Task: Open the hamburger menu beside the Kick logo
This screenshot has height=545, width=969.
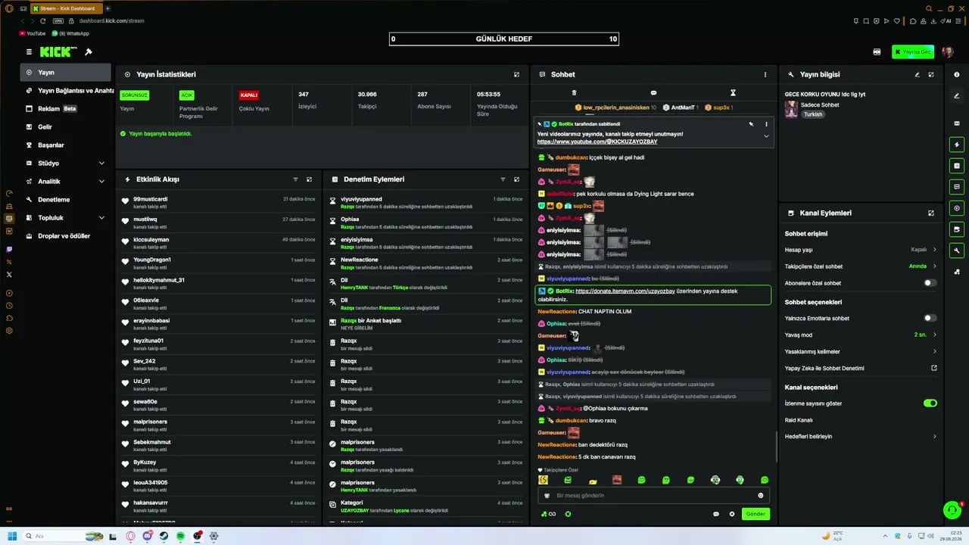Action: 29,51
